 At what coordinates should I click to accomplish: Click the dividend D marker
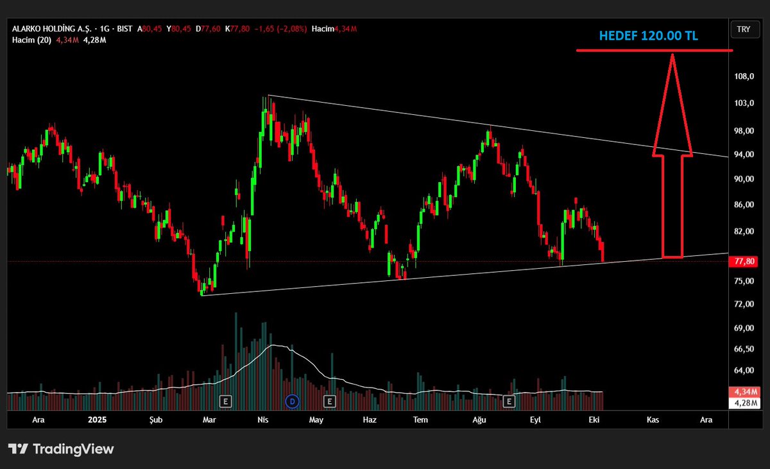(x=293, y=402)
